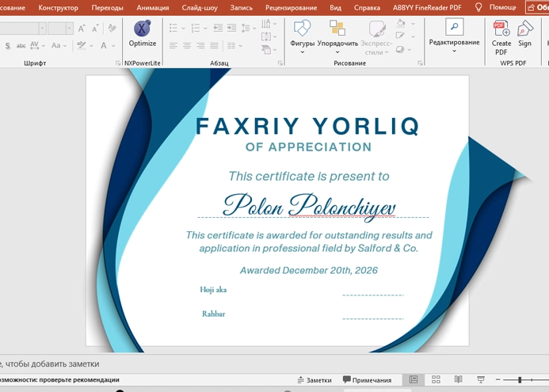Increase the list indent level
The height and width of the screenshot is (392, 549).
click(231, 28)
